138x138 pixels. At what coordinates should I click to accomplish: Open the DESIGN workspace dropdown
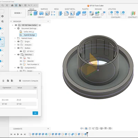coord(18,13)
